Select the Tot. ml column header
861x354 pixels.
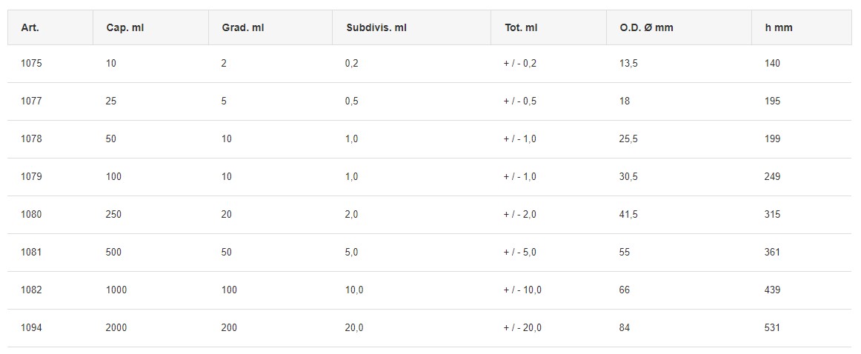(x=521, y=28)
